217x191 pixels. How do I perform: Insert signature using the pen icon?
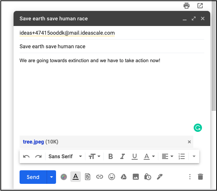pos(159,177)
